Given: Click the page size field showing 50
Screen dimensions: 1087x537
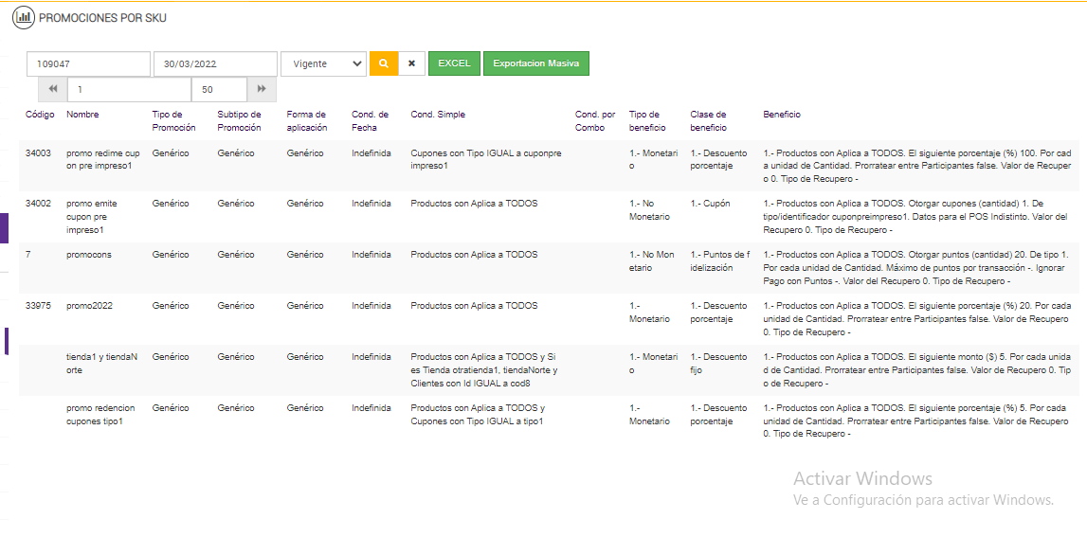Looking at the screenshot, I should [219, 89].
